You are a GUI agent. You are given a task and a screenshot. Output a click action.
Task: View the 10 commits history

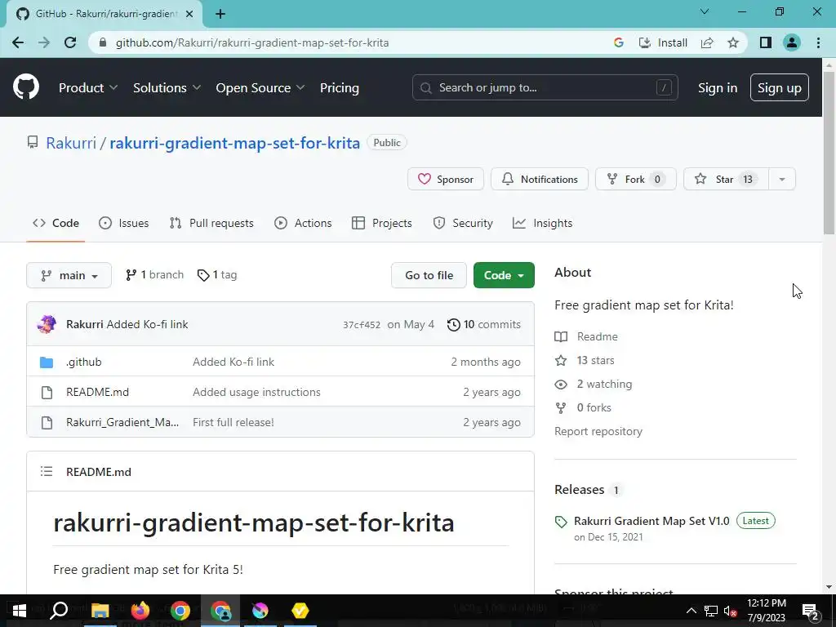pos(484,324)
